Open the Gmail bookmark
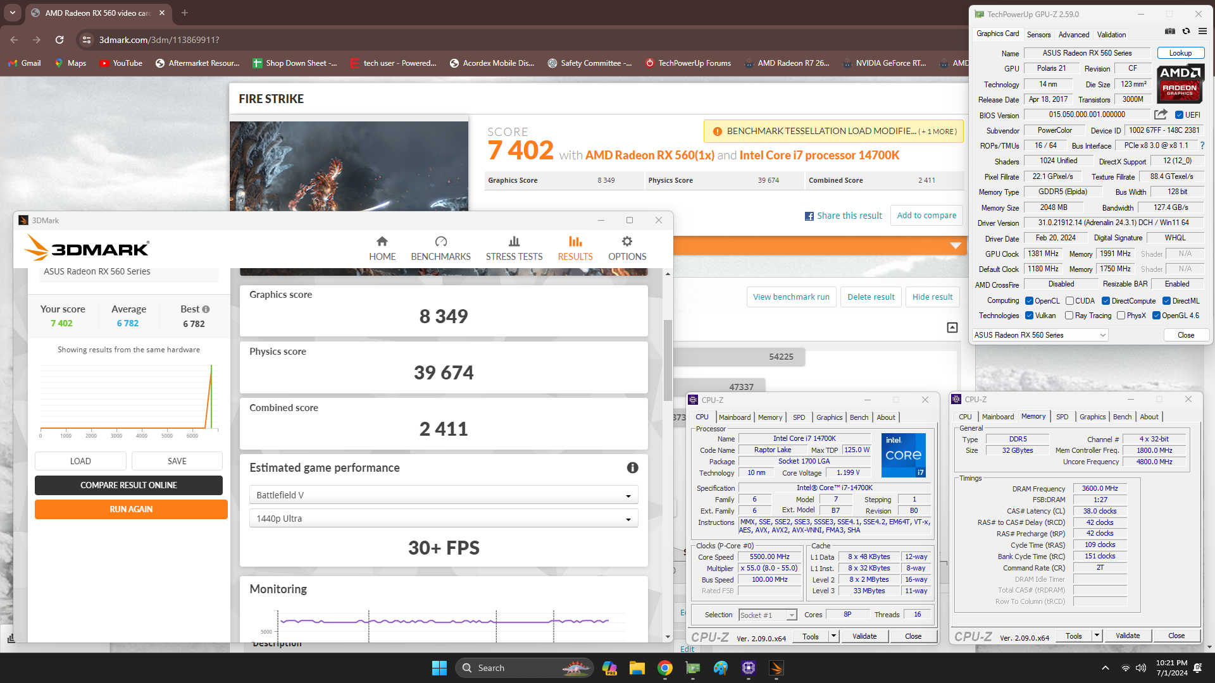 (25, 63)
